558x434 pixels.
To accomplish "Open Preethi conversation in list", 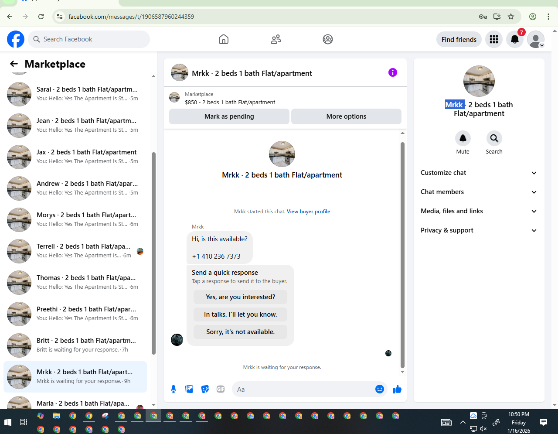I will pos(75,314).
